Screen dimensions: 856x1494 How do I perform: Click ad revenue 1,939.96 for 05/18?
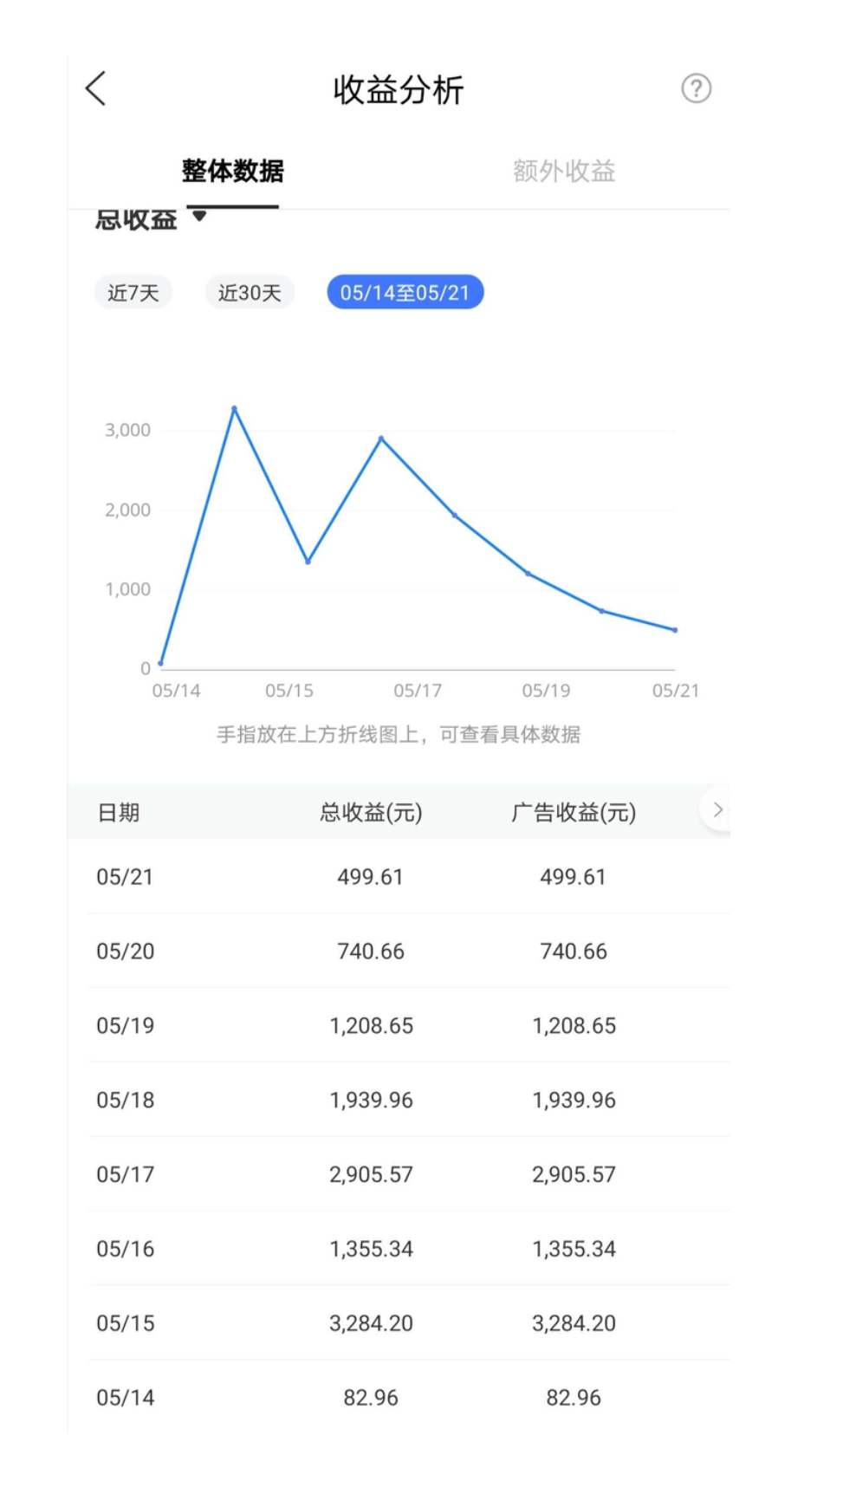574,1101
